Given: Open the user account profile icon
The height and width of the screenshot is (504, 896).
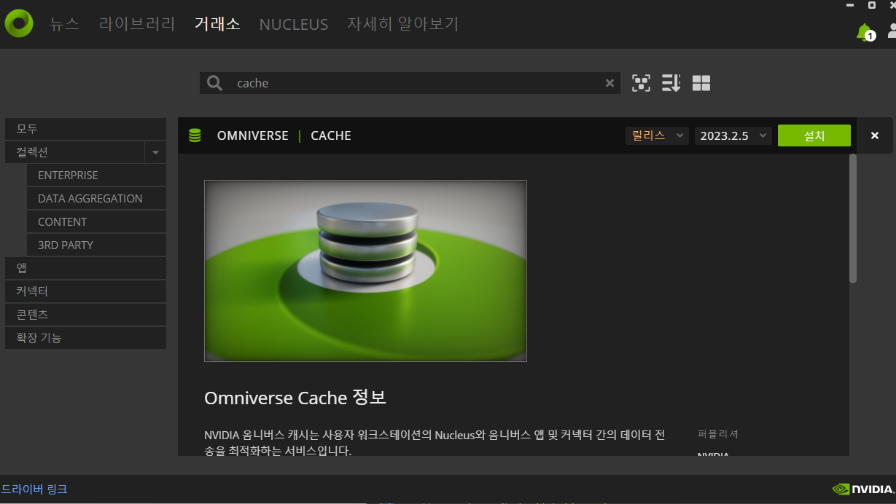Looking at the screenshot, I should click(x=892, y=31).
